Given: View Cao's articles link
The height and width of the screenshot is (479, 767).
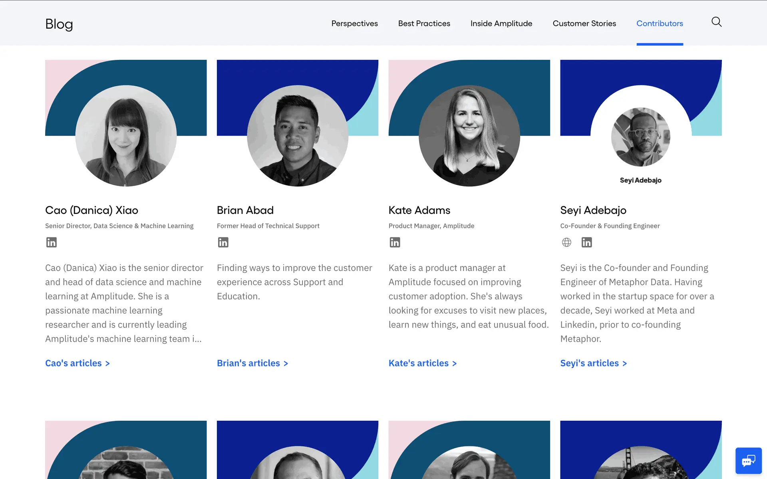Looking at the screenshot, I should pyautogui.click(x=77, y=363).
